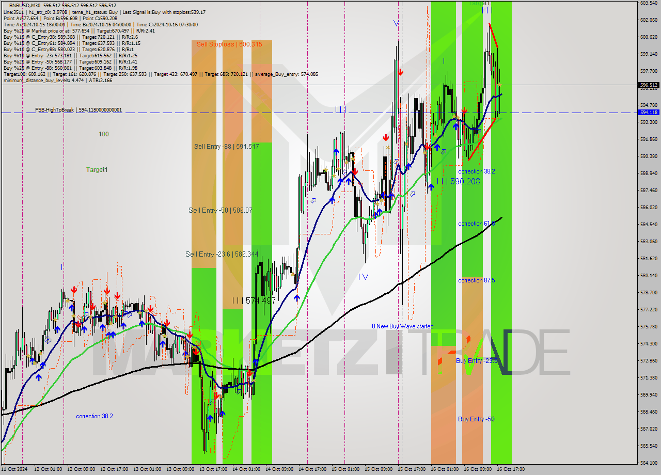Click '0 New Buy Wave started' annotation
This screenshot has width=661, height=475.
click(403, 326)
